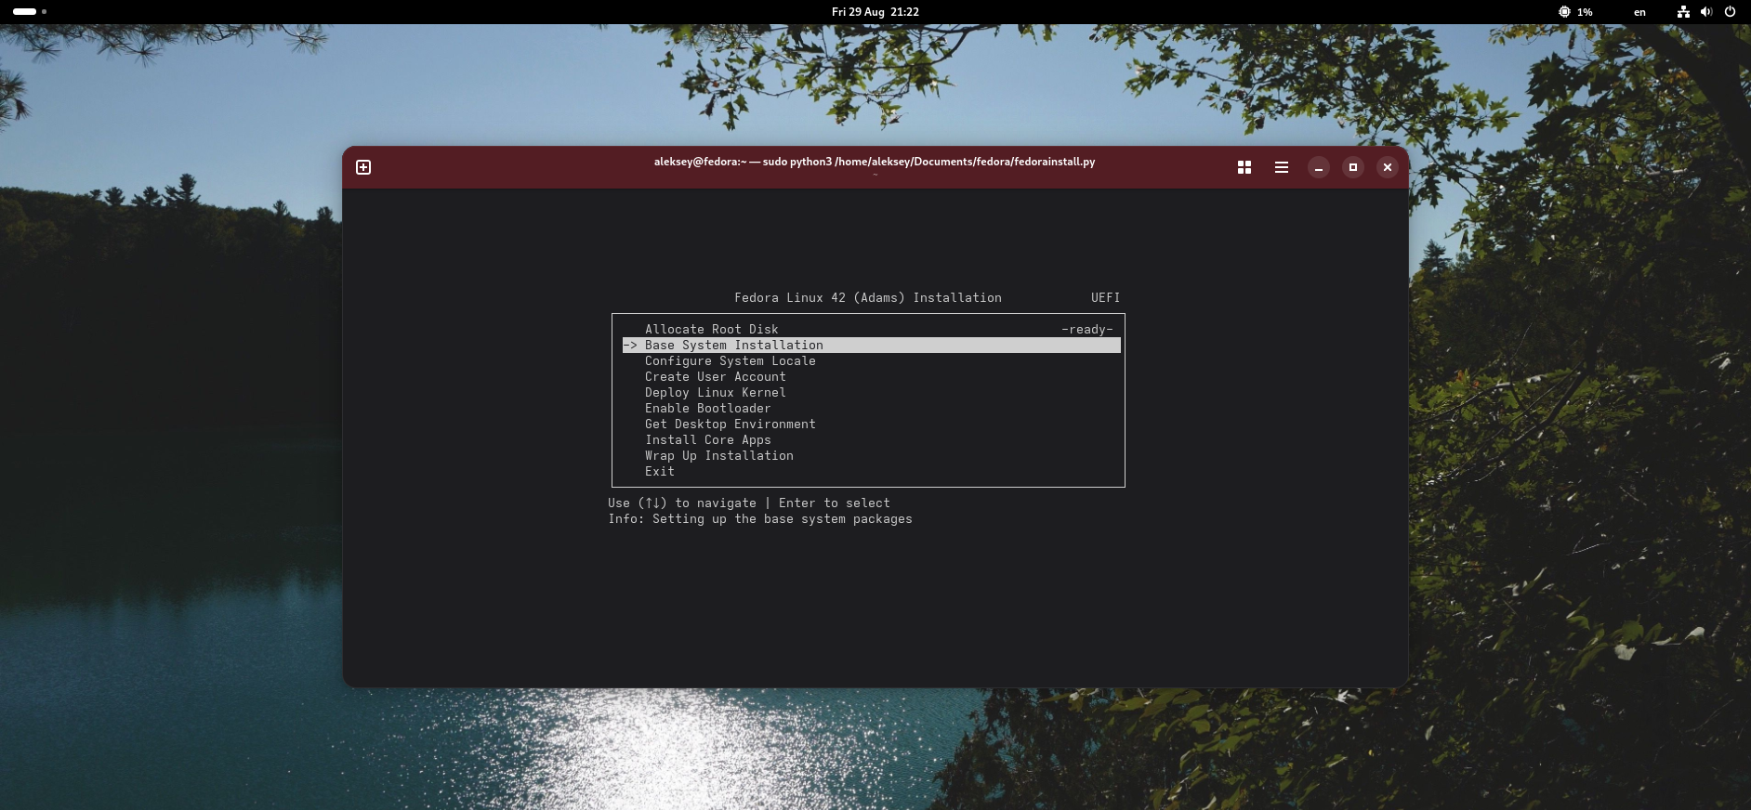Select Allocate Root Disk entry
Viewport: 1751px width, 810px height.
712,329
